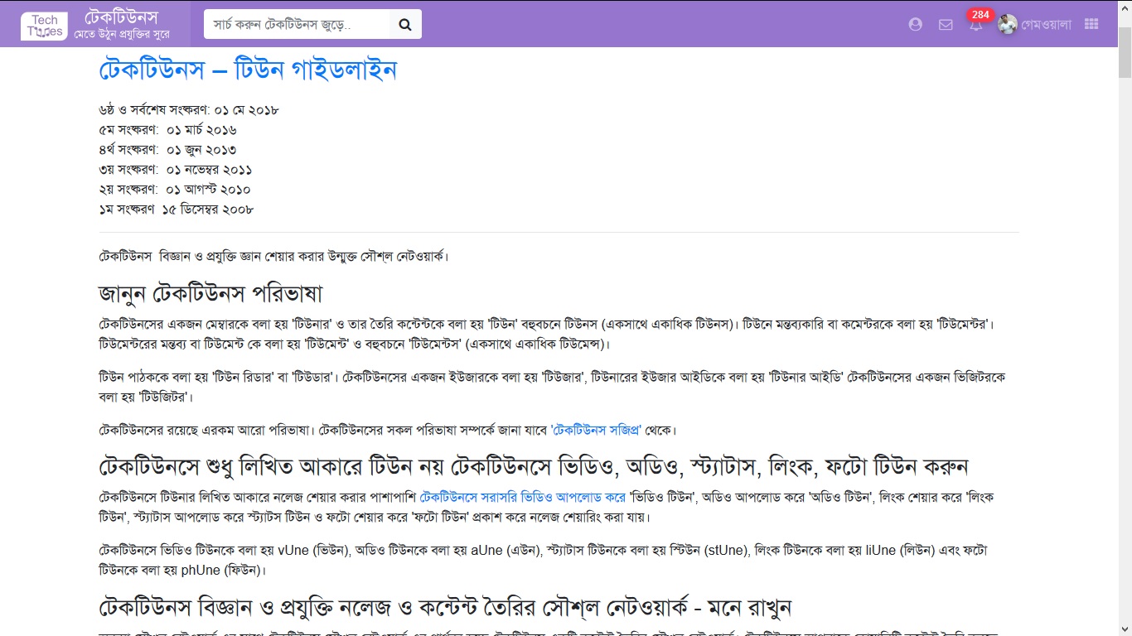The image size is (1132, 636).
Task: Click paragraph starting 'টিউন পাঠককে বলা হয়'
Action: [x=552, y=388]
